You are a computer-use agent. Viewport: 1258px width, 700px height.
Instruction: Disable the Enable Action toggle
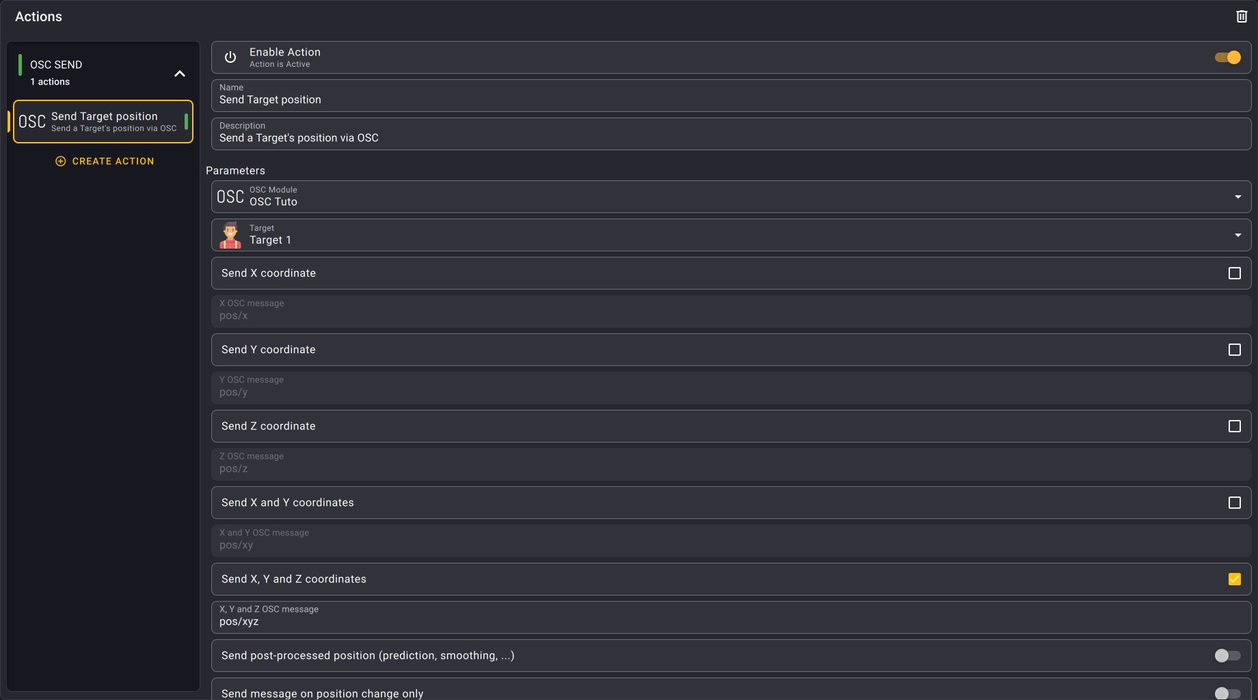[1227, 57]
